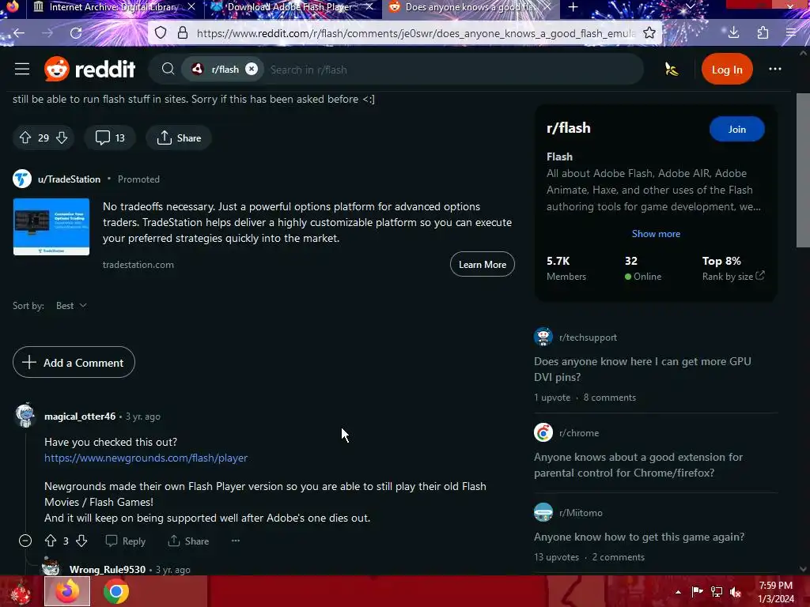Open the r/chrome community icon
810x607 pixels.
click(x=543, y=432)
